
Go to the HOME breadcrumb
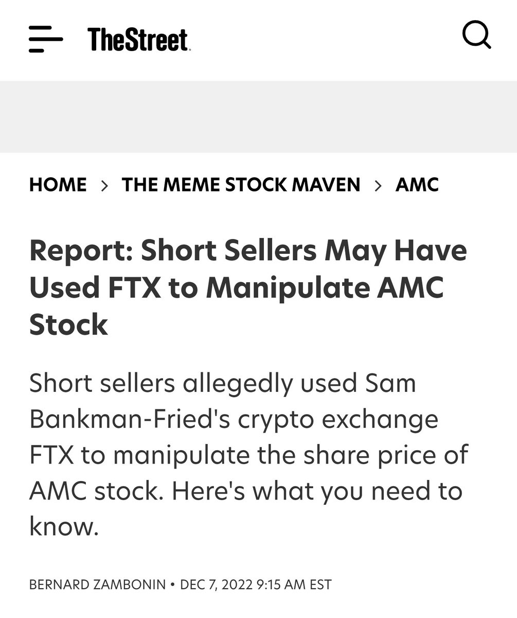coord(58,185)
